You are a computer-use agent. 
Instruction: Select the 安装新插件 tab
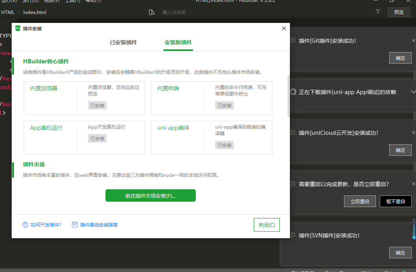178,42
